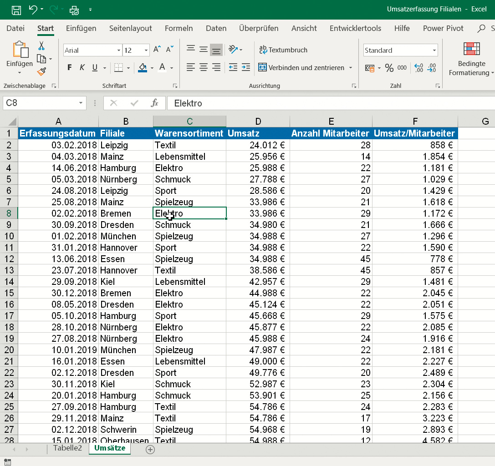495x466 pixels.
Task: Toggle Textumbruch wrap text
Action: pos(283,50)
